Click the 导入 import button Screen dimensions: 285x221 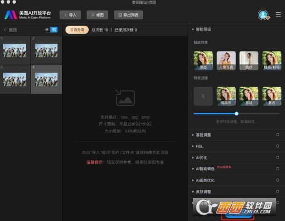point(70,15)
